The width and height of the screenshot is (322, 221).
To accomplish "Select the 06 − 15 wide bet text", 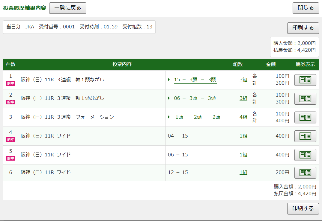I will tap(178, 155).
